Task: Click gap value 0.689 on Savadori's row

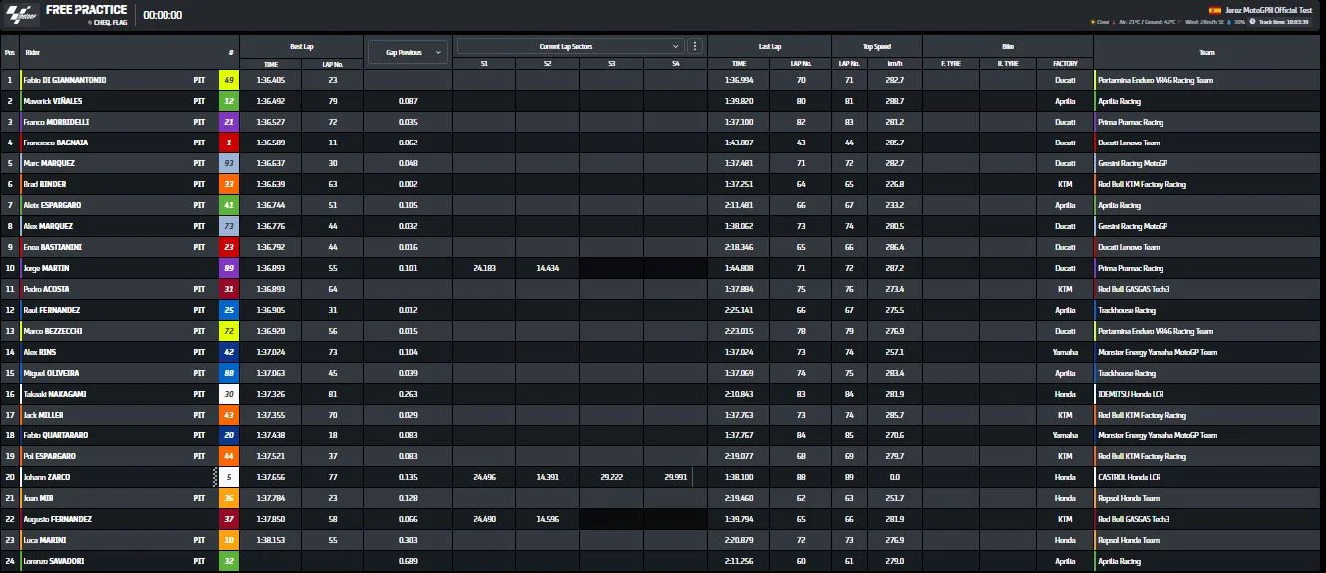Action: tap(407, 561)
